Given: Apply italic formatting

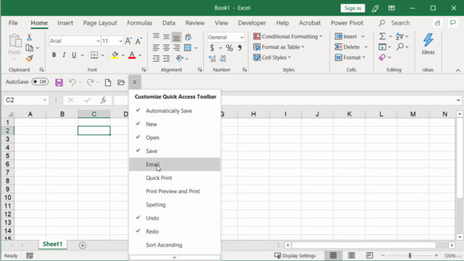Looking at the screenshot, I should pyautogui.click(x=64, y=55).
